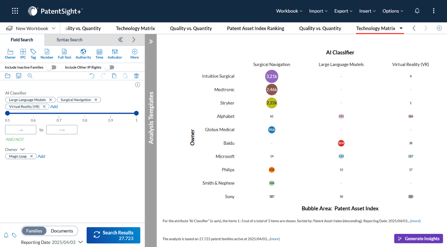Image resolution: width=447 pixels, height=247 pixels.
Task: Open the search inspect magnifier icon
Action: [30, 76]
